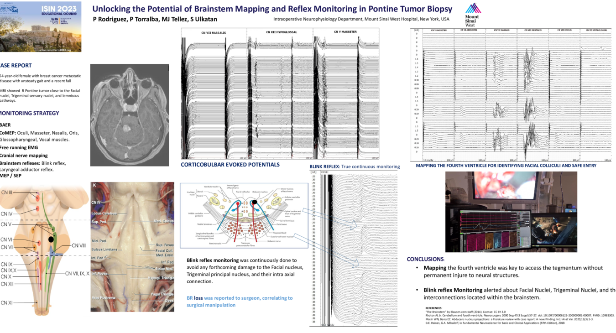Click the 'Obex' label in anatomical photo
Image resolution: width=616 pixels, height=333 pixels.
pos(169,301)
